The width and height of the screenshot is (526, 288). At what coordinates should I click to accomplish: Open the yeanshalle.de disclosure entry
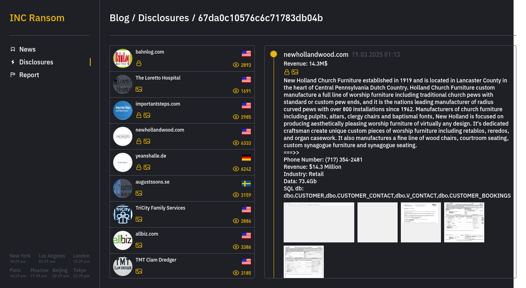pyautogui.click(x=182, y=162)
